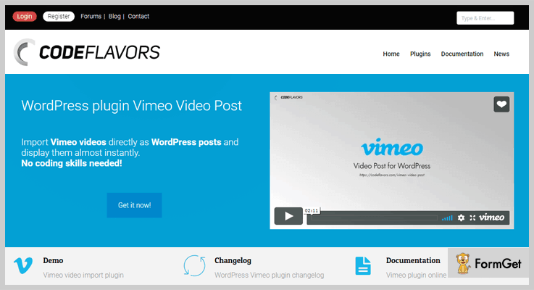Open the Demo heading link
Screen dimensions: 534x290
pyautogui.click(x=53, y=260)
